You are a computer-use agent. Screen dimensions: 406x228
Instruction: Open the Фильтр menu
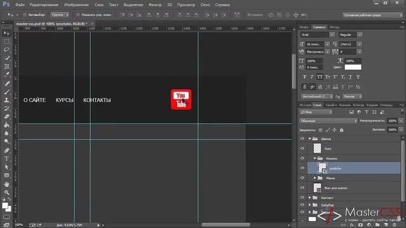click(155, 4)
